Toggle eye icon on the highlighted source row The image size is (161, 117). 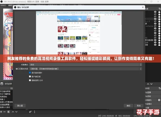pos(155,19)
